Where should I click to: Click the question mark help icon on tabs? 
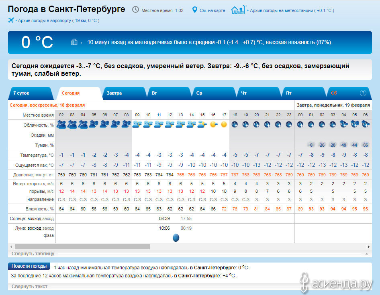click(x=363, y=93)
